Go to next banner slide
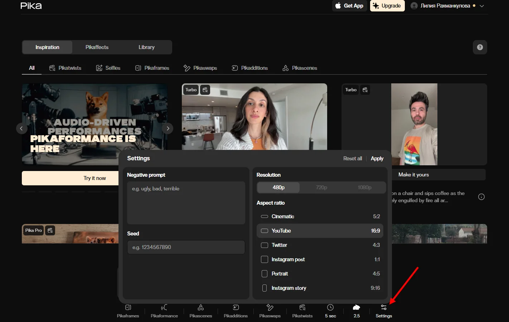The width and height of the screenshot is (509, 322). click(168, 128)
